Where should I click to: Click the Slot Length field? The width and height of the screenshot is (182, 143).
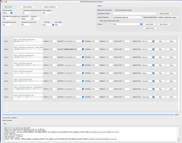(x=47, y=13)
